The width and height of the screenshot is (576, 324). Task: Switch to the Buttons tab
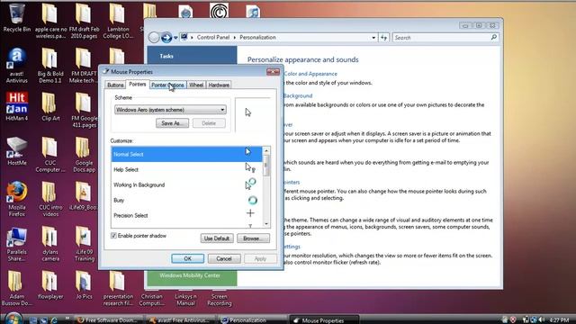coord(115,85)
